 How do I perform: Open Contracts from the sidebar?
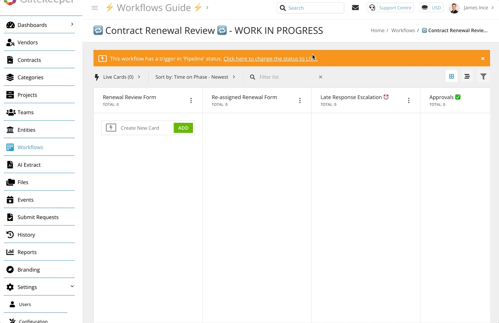[x=29, y=60]
